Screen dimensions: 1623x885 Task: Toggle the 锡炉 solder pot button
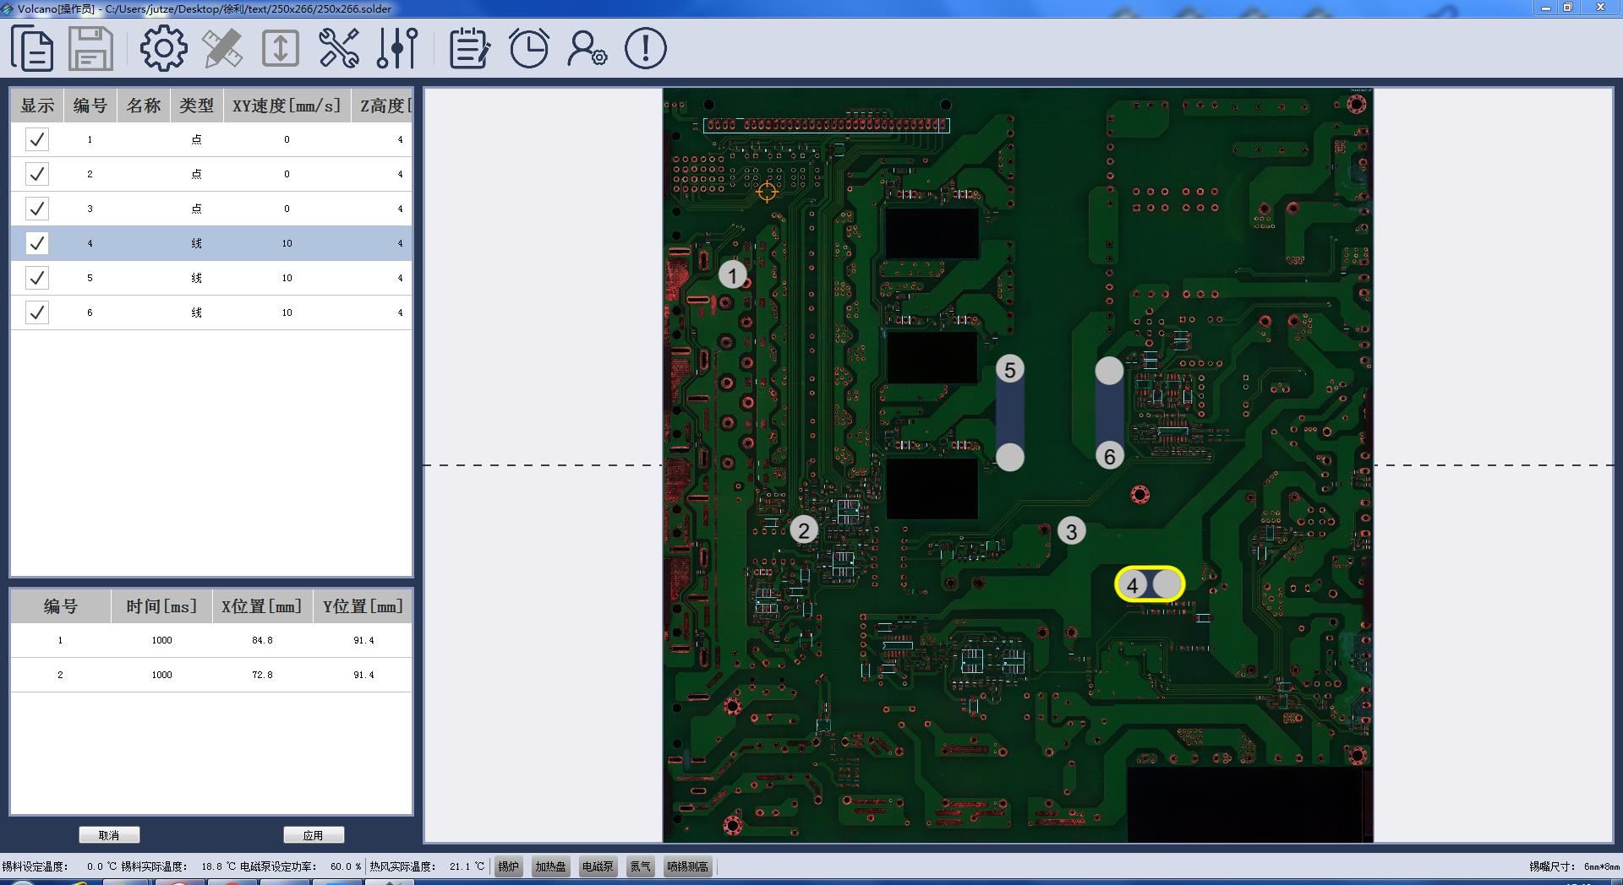point(508,866)
